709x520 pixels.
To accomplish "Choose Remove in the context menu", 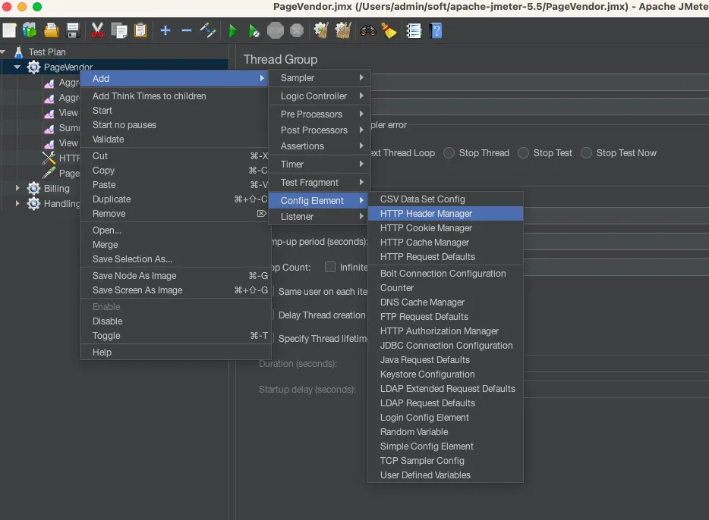I will 175,214.
